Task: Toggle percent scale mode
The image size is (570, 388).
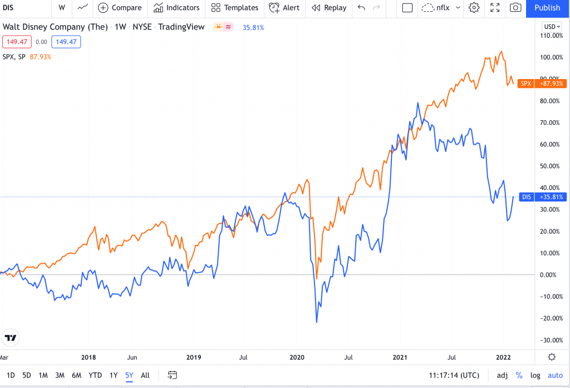Action: point(519,375)
